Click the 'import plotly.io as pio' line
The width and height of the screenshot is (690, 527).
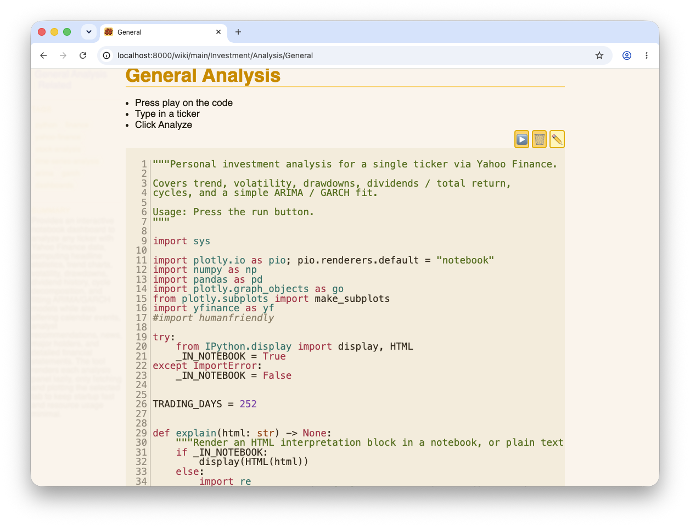(x=323, y=260)
